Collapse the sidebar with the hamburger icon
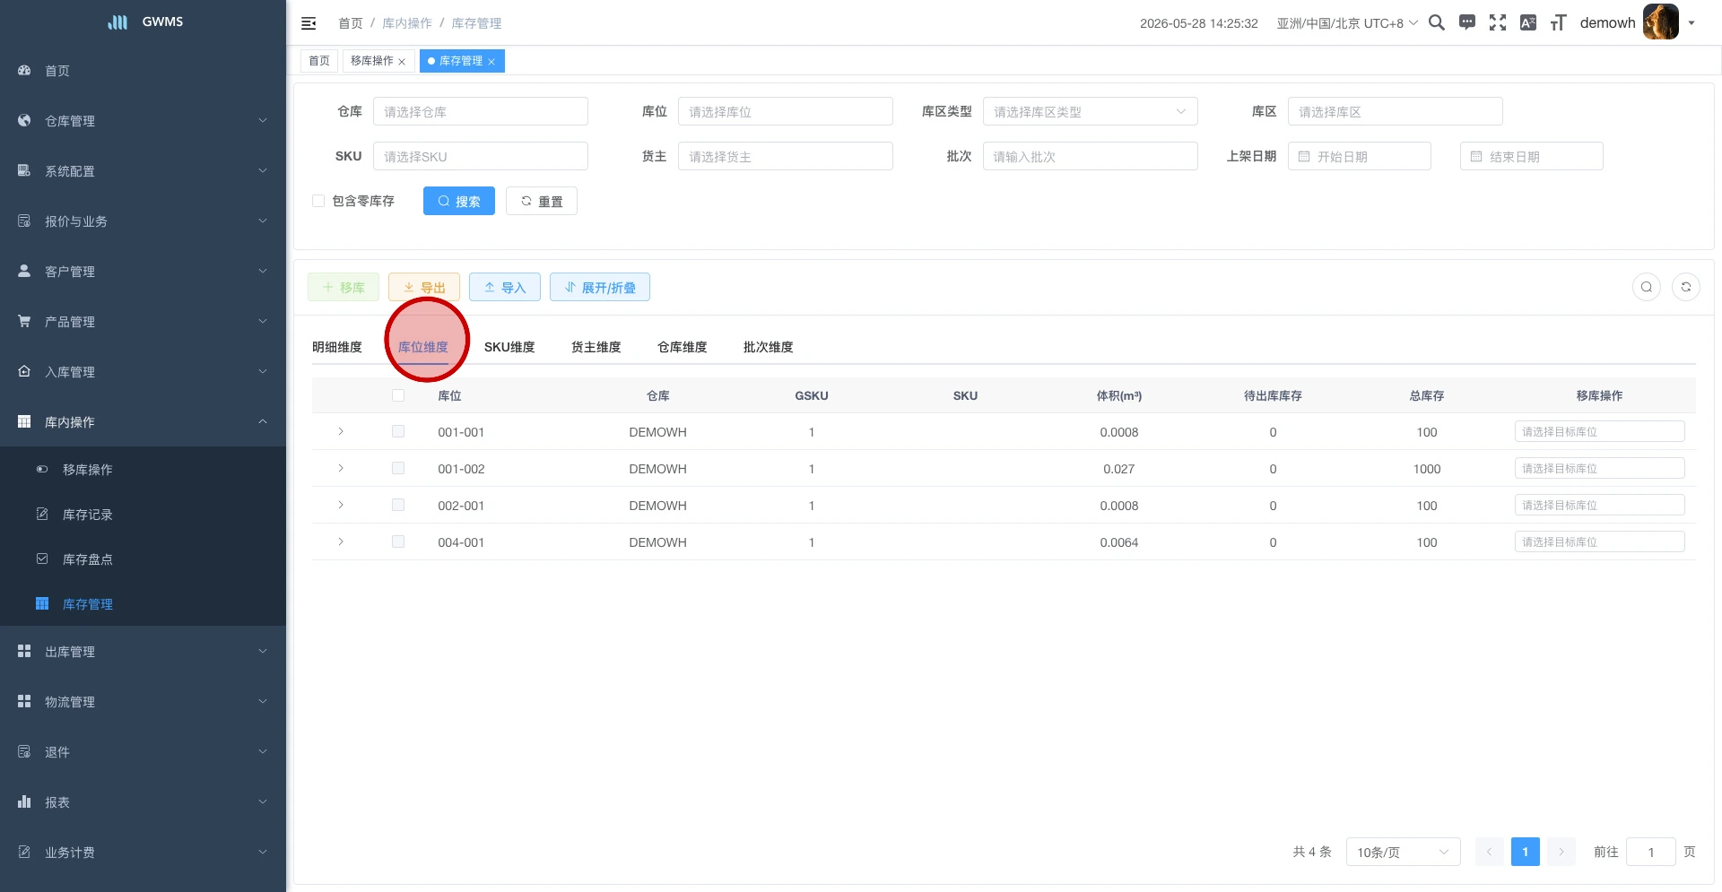This screenshot has width=1722, height=892. (309, 23)
